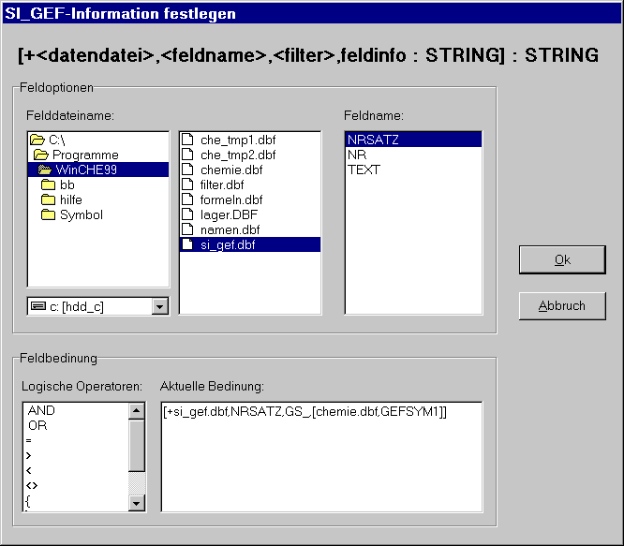The image size is (624, 546).
Task: Select the Symbol folder
Action: click(x=81, y=215)
